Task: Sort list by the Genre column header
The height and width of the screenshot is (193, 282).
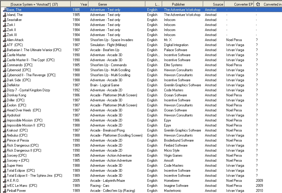Action: [117, 4]
